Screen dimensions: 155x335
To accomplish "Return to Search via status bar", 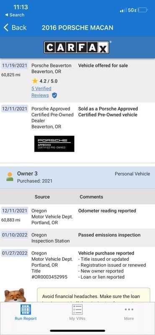I will (x=15, y=15).
